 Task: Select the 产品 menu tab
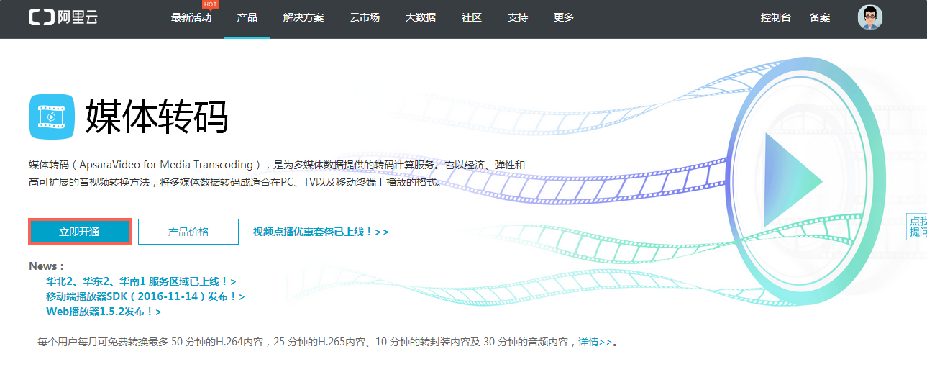point(247,17)
